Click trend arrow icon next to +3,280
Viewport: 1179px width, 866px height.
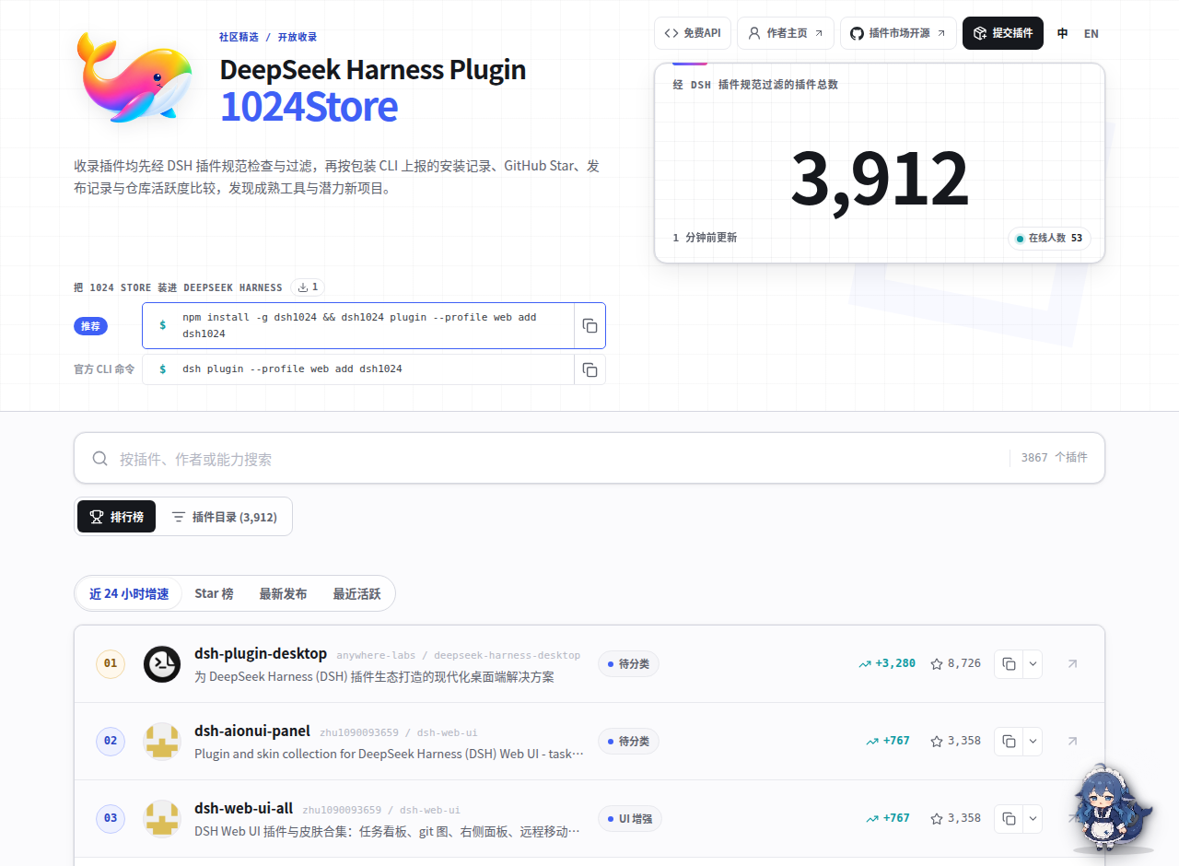[865, 664]
